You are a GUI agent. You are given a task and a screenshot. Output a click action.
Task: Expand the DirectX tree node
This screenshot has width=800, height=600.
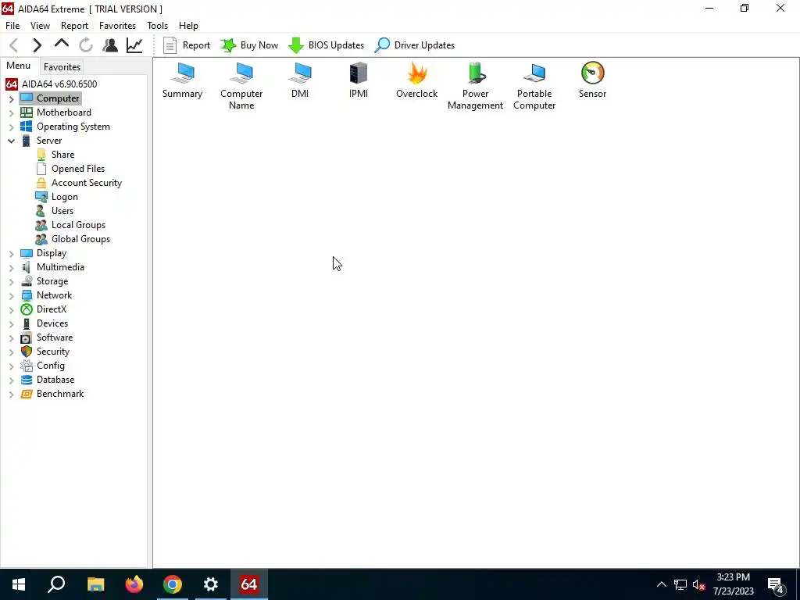(11, 309)
